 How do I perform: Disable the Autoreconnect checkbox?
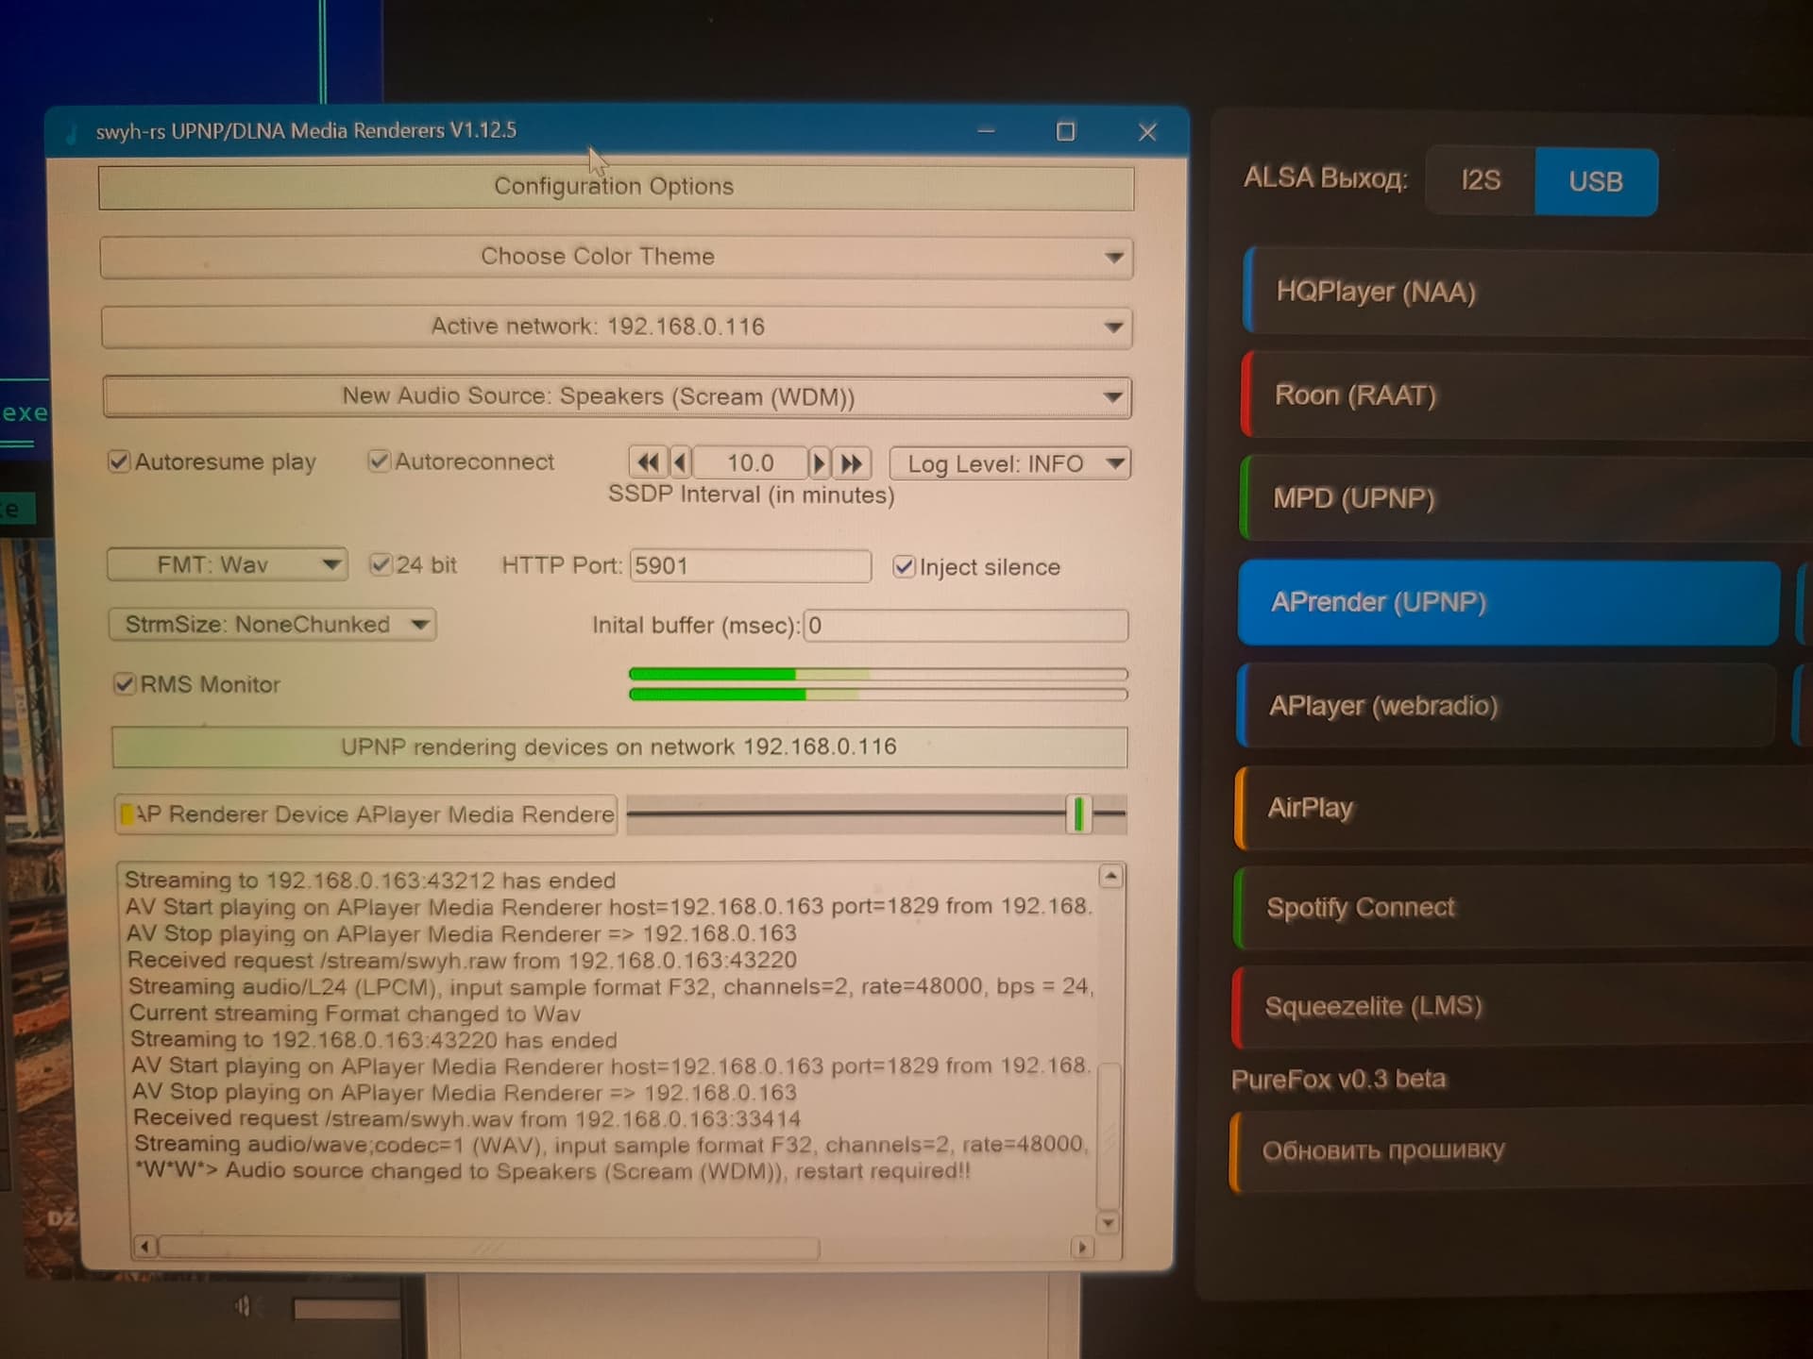[379, 461]
